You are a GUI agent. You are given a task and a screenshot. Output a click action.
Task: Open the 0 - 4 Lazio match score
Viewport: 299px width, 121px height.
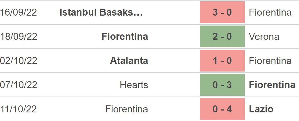[x=222, y=109]
